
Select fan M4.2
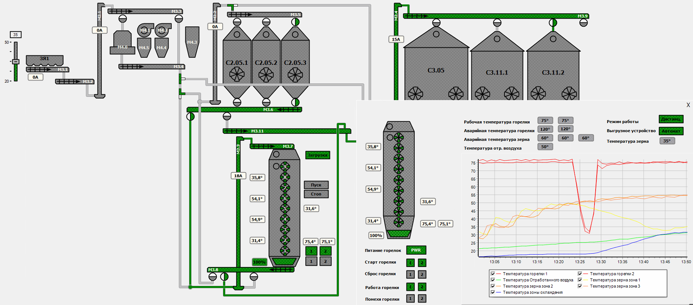coord(162,30)
